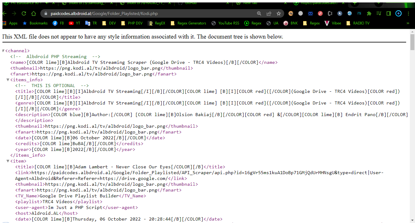This screenshot has height=223, width=415.
Task: Click the 'Albdroid PHP Streaming' comment line
Action: pos(55,57)
